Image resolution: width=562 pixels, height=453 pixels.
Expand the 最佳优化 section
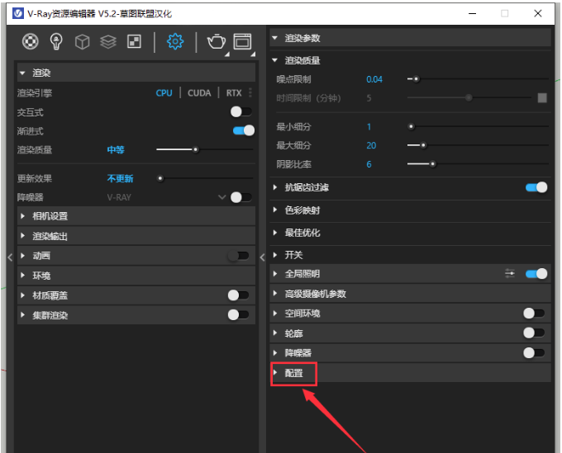411,233
